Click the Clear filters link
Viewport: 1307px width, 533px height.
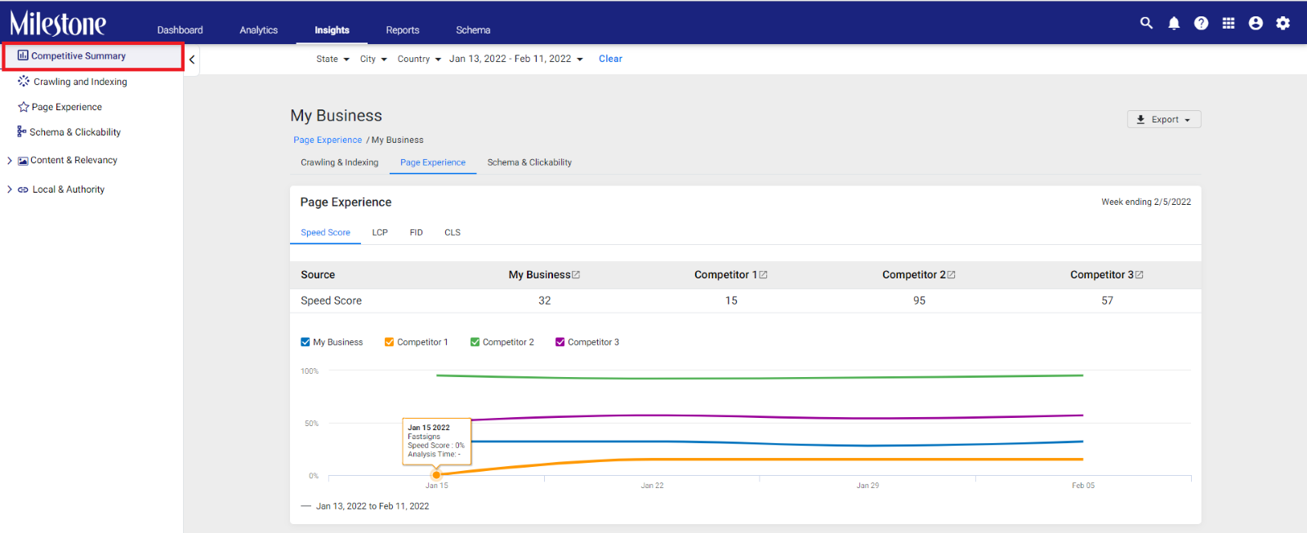[610, 59]
